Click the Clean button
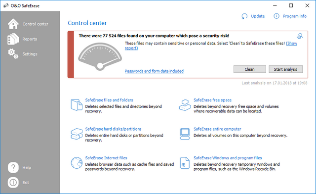This screenshot has height=194, width=316. click(x=250, y=69)
